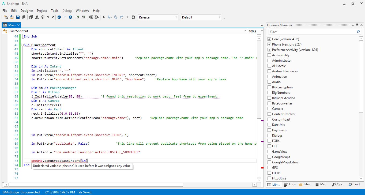Viewport: 365px width, 195px height.
Task: Click the Undo arrow icon
Action: pos(48,17)
